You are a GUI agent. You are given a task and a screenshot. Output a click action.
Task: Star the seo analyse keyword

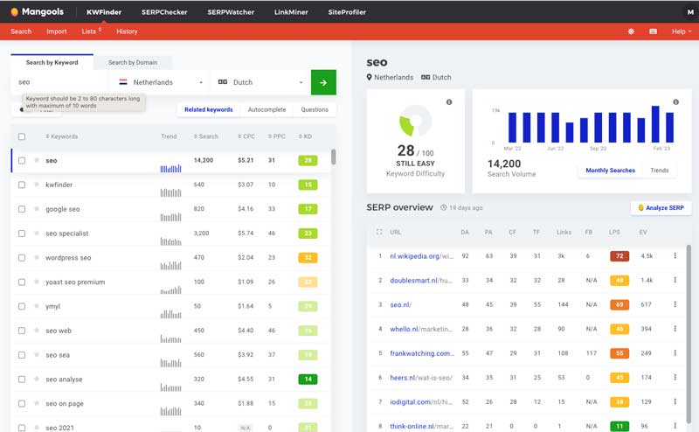(x=37, y=379)
